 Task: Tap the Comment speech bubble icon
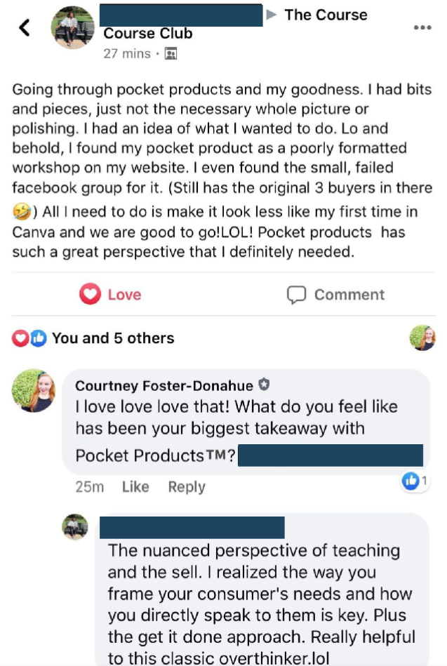[297, 295]
